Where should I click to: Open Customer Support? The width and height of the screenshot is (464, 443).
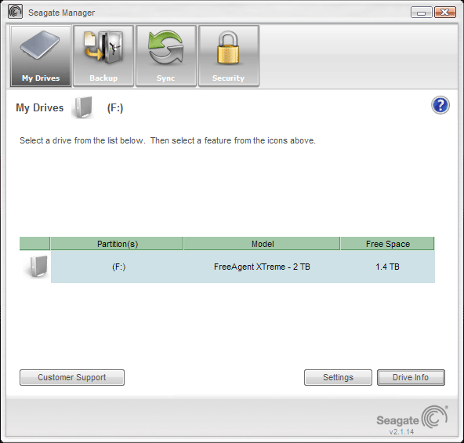(x=72, y=377)
